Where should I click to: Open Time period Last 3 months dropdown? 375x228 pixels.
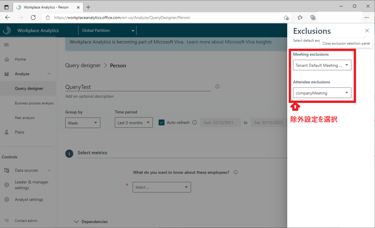click(134, 122)
